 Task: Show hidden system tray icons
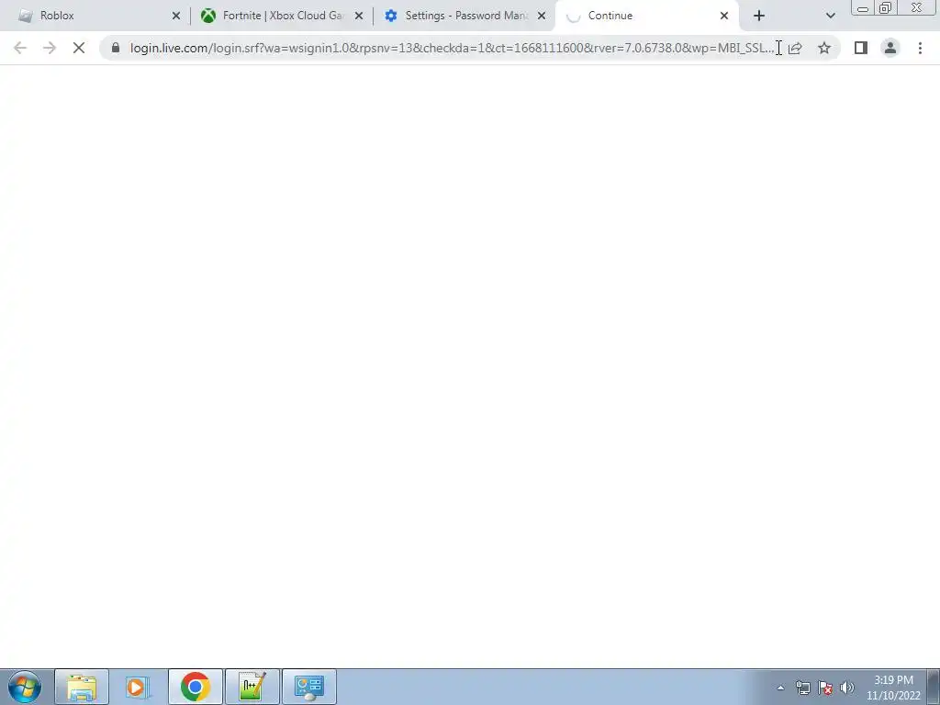(780, 688)
